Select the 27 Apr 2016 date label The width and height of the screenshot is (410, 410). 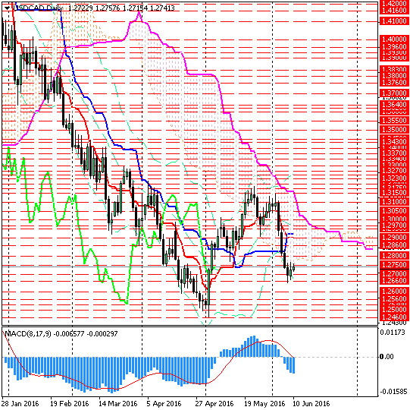214,403
